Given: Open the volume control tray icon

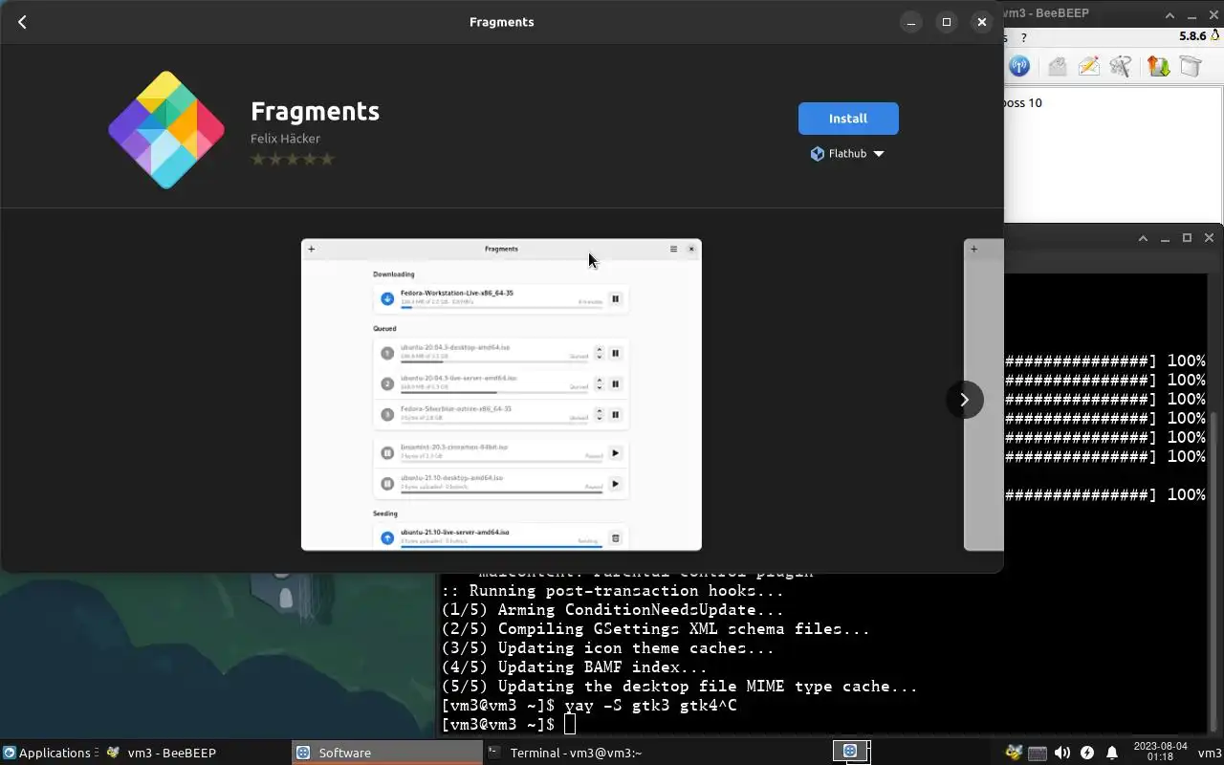Looking at the screenshot, I should coord(1062,753).
